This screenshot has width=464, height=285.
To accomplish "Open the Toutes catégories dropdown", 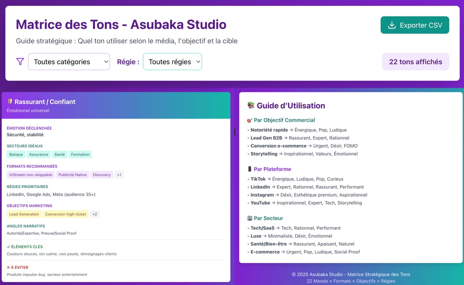I will coord(69,62).
